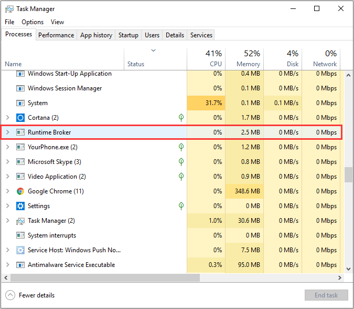Sort by the Status column header
The height and width of the screenshot is (309, 354).
click(156, 59)
